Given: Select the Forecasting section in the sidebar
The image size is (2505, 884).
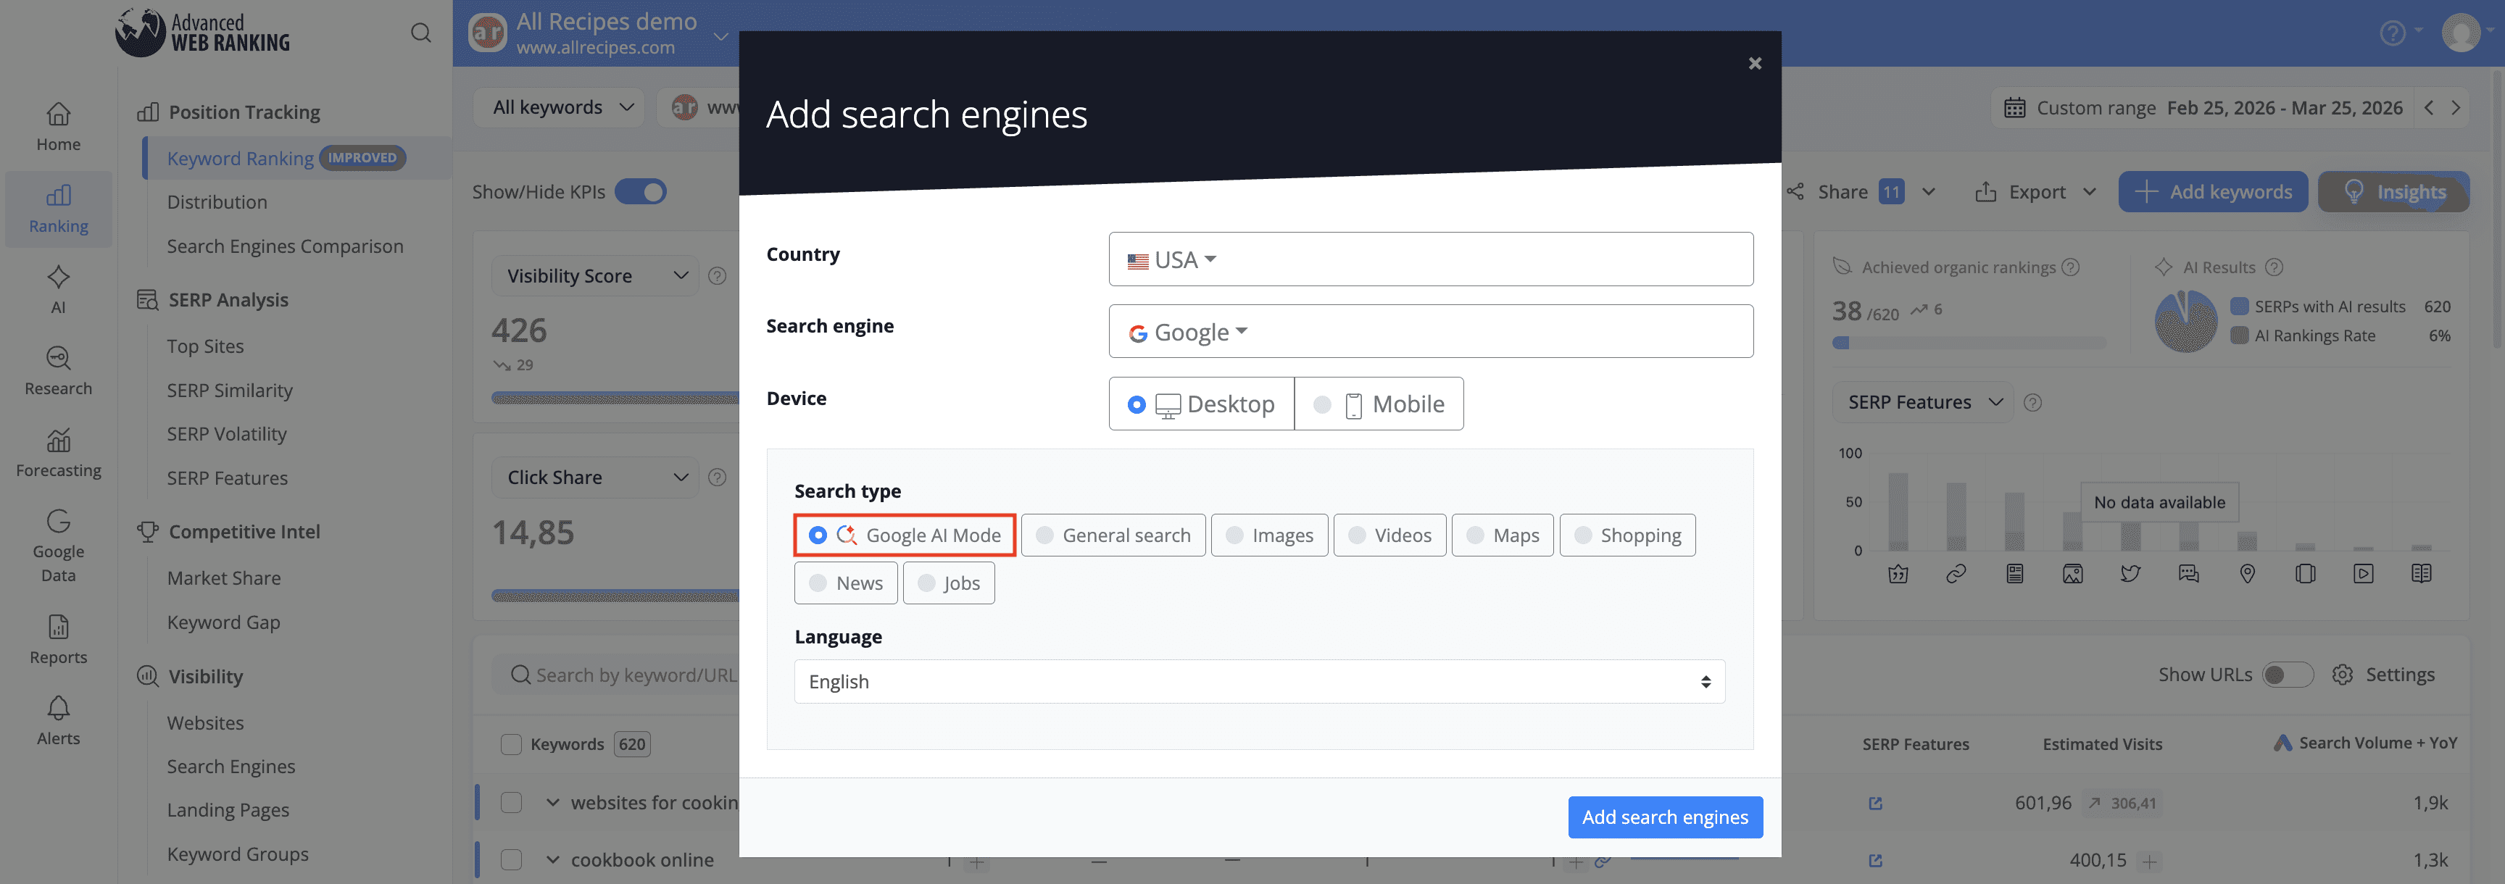Looking at the screenshot, I should click(x=58, y=452).
